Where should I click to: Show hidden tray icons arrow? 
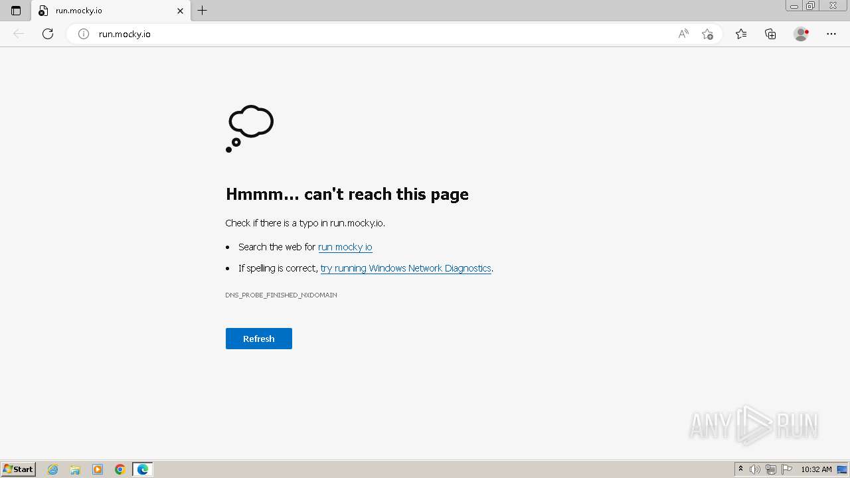[x=740, y=469]
